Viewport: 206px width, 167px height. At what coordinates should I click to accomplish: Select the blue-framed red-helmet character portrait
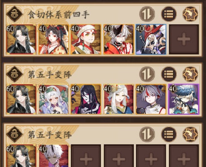[151, 40]
